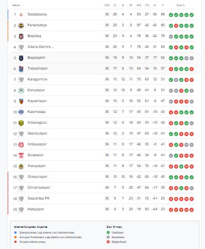The height and width of the screenshot is (249, 205).
Task: Click the Beşiktaş club crest icon
Action: pyautogui.click(x=21, y=37)
